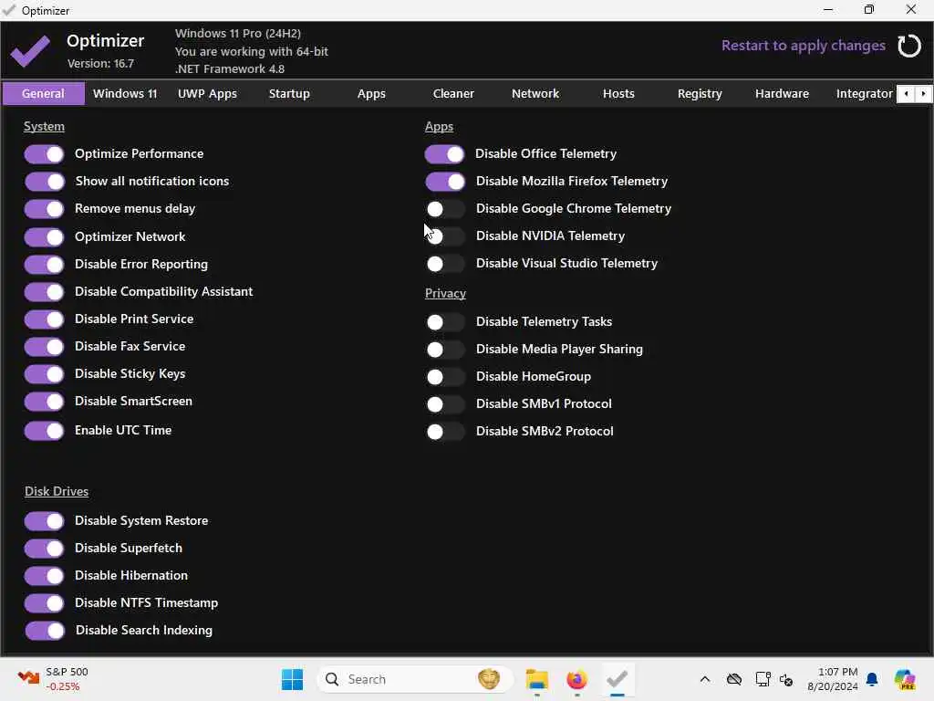Click the cloud sync tray icon

734,679
